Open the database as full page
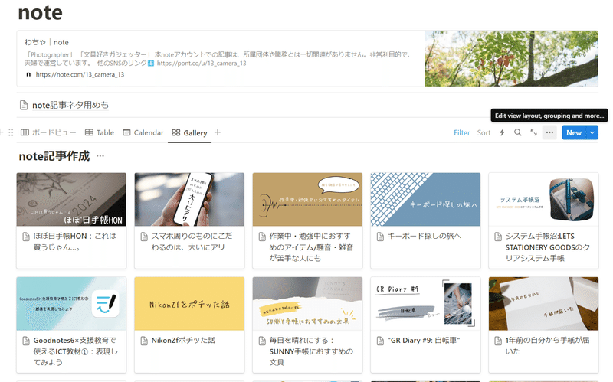This screenshot has width=613, height=382. [x=533, y=132]
